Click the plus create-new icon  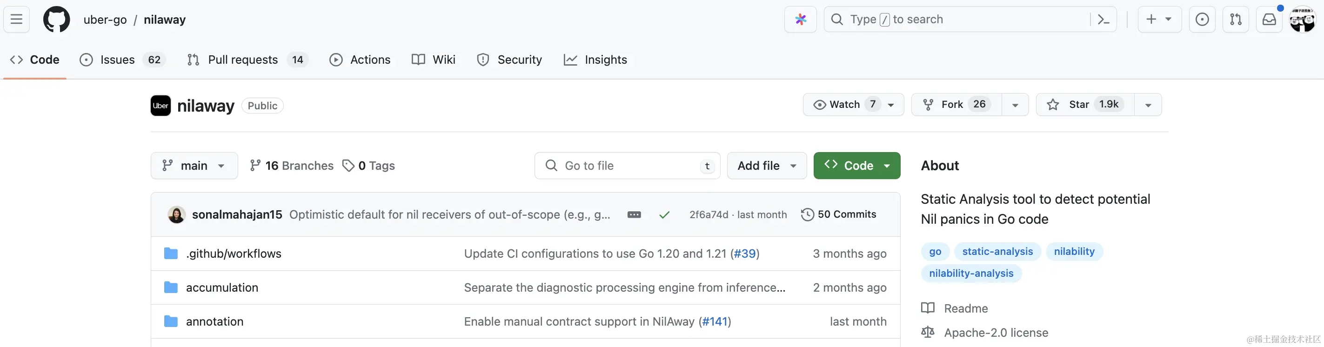point(1151,20)
